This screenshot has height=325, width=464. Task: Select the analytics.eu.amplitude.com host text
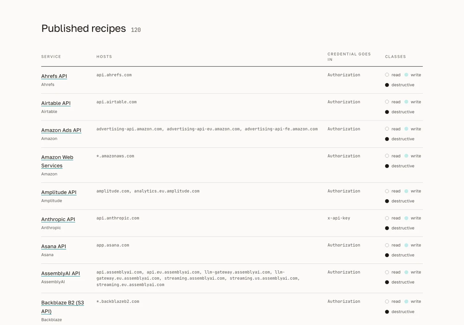[167, 191]
